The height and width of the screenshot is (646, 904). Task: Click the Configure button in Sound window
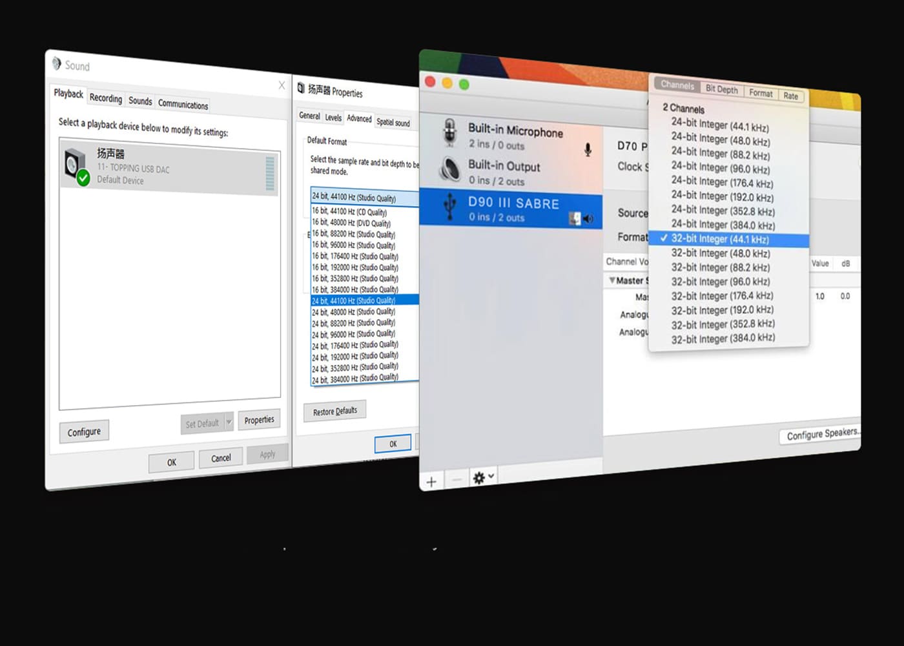84,432
